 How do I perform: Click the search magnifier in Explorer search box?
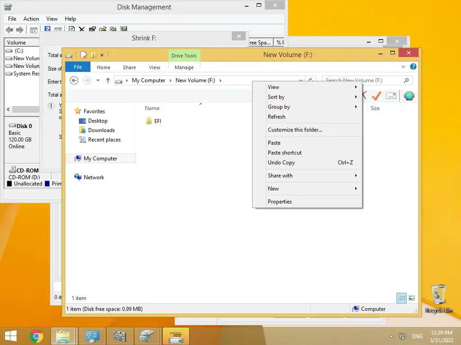pyautogui.click(x=407, y=80)
